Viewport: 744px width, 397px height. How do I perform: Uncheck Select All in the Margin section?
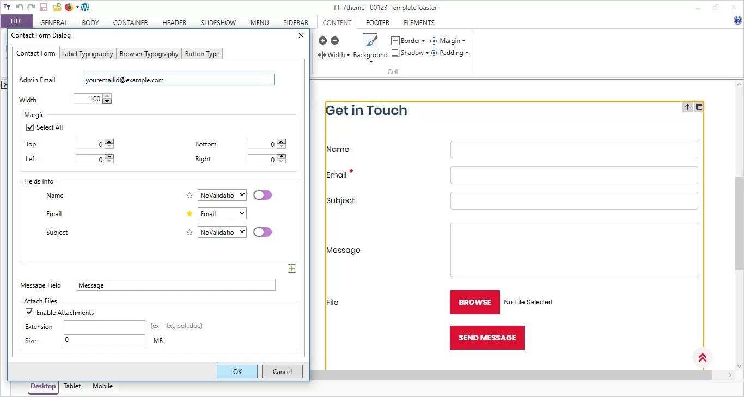pyautogui.click(x=29, y=127)
